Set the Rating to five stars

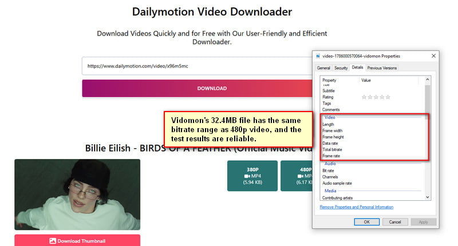tap(388, 97)
